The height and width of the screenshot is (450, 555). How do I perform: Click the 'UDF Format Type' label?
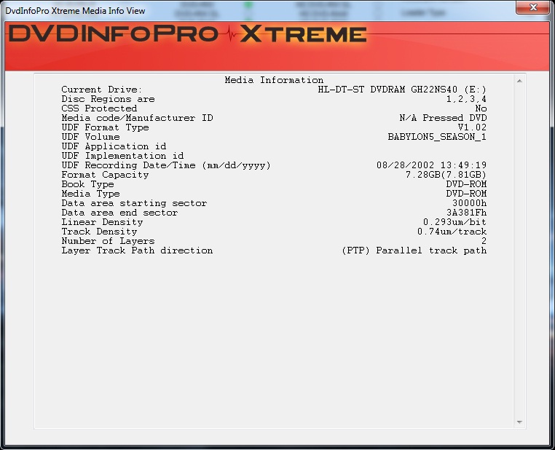(x=105, y=127)
